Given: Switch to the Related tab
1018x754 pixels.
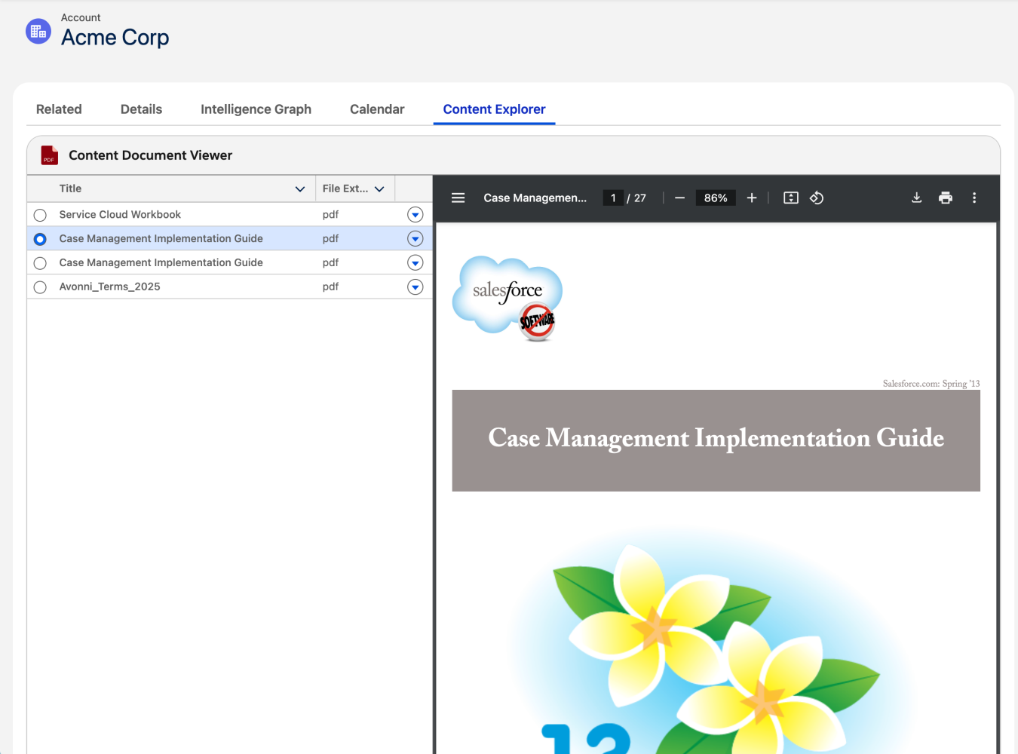Looking at the screenshot, I should click(59, 109).
